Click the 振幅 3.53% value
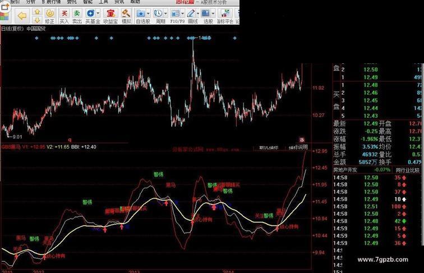 (370, 147)
